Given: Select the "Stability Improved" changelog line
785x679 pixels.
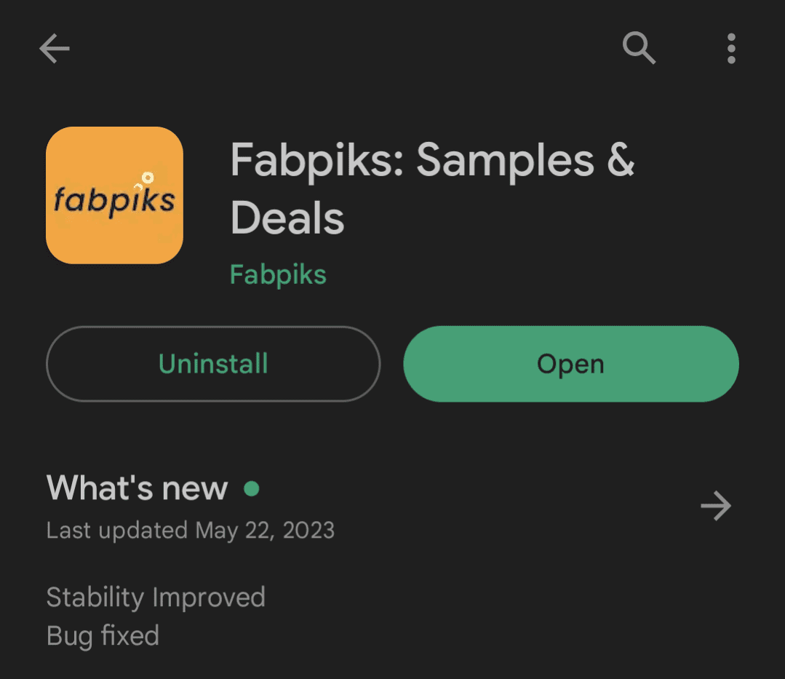Looking at the screenshot, I should 156,597.
